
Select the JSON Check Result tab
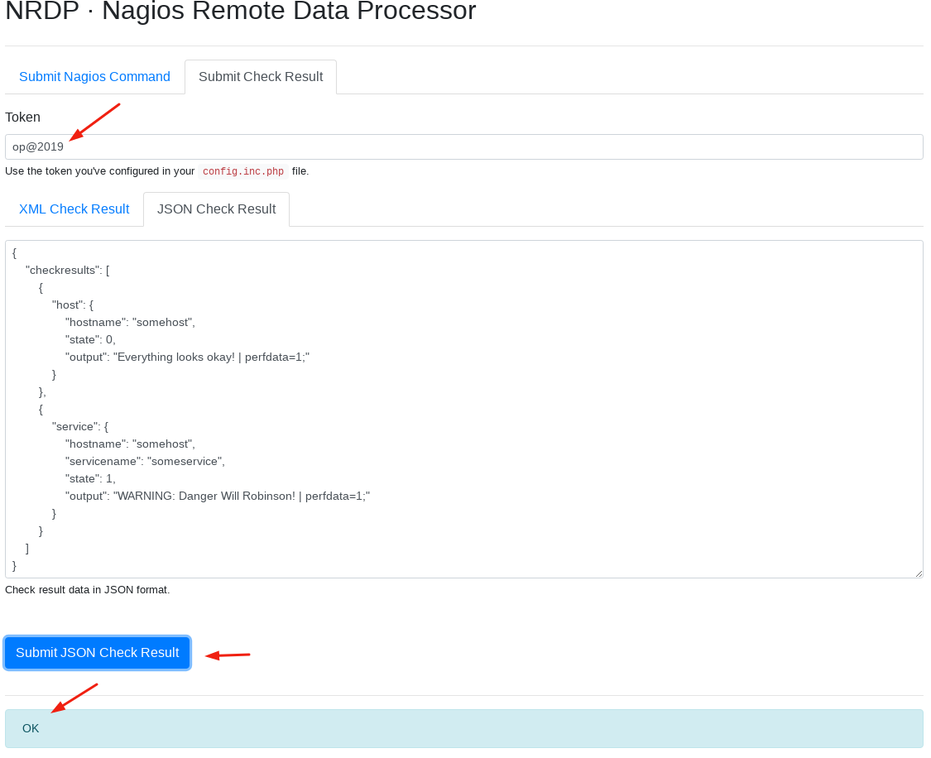[x=216, y=209]
